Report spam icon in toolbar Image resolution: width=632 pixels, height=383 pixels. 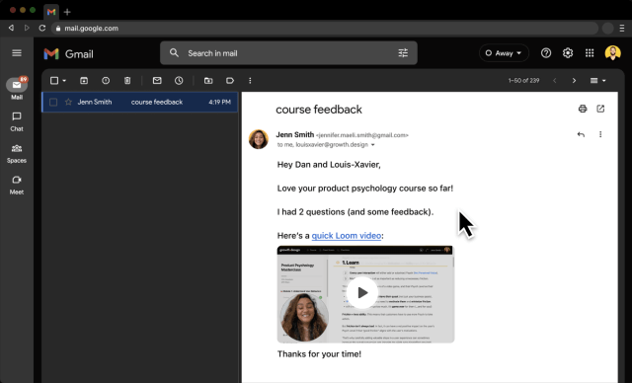pyautogui.click(x=106, y=81)
